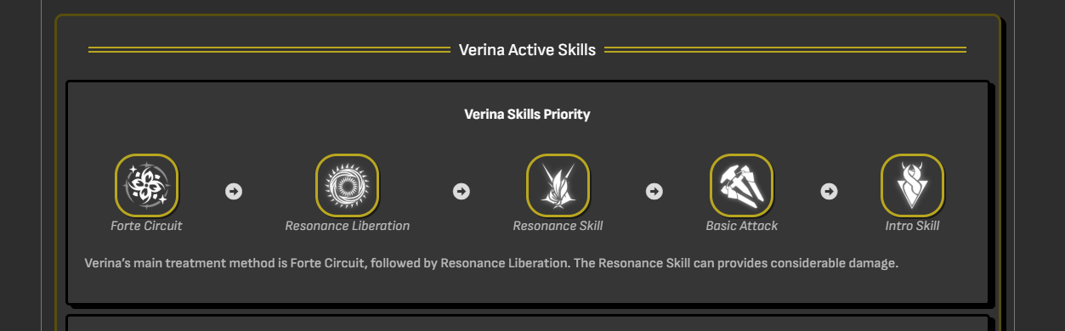Click the Resonance Liberation caption under icon
Viewport: 1065px width, 331px height.
click(x=347, y=226)
